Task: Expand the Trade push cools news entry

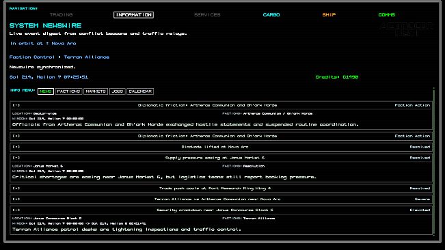Action: pos(16,189)
